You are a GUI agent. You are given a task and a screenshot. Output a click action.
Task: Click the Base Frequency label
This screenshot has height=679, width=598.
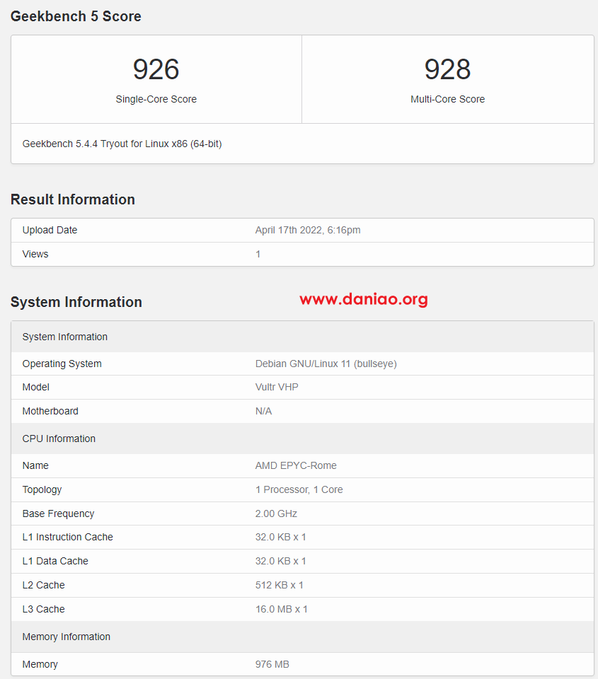59,513
